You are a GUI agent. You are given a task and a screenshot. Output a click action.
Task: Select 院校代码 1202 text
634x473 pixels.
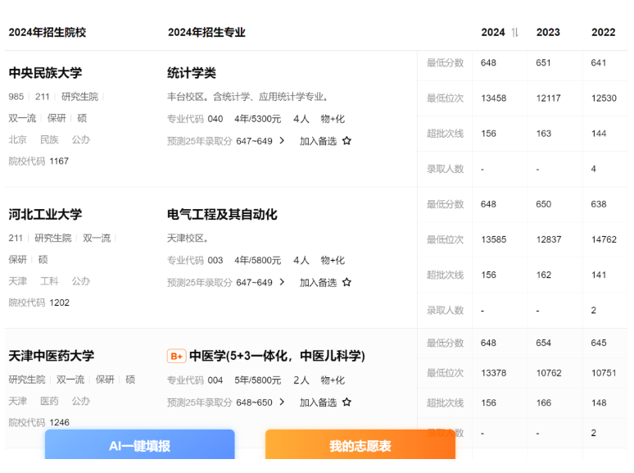tap(38, 303)
